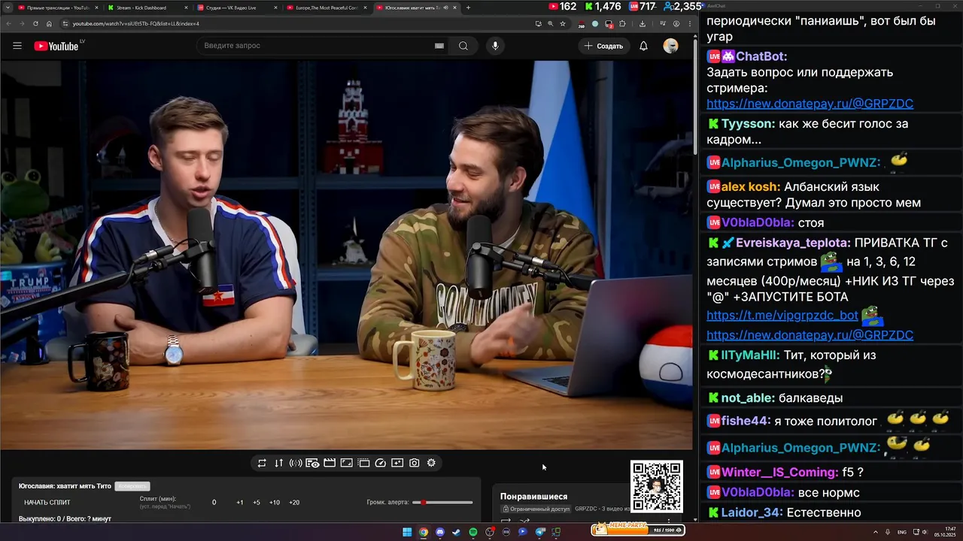Click the dashed frame icon in player toolbar

coord(364,463)
